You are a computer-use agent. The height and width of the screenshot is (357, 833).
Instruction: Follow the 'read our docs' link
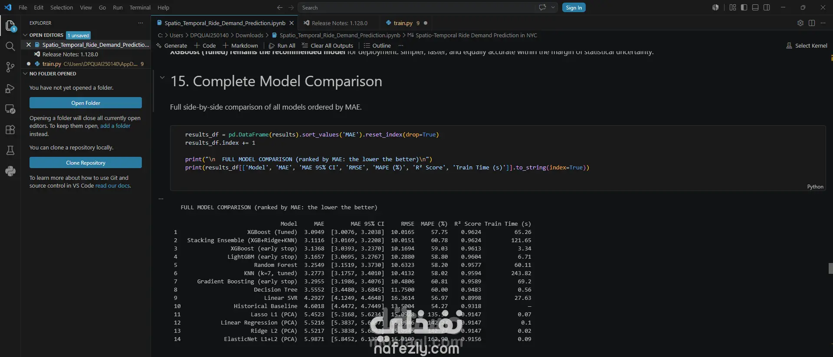coord(112,186)
